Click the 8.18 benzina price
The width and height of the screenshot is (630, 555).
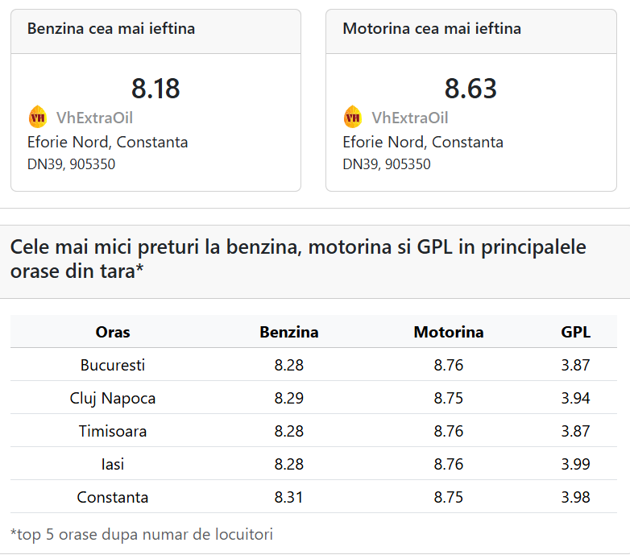tap(155, 88)
